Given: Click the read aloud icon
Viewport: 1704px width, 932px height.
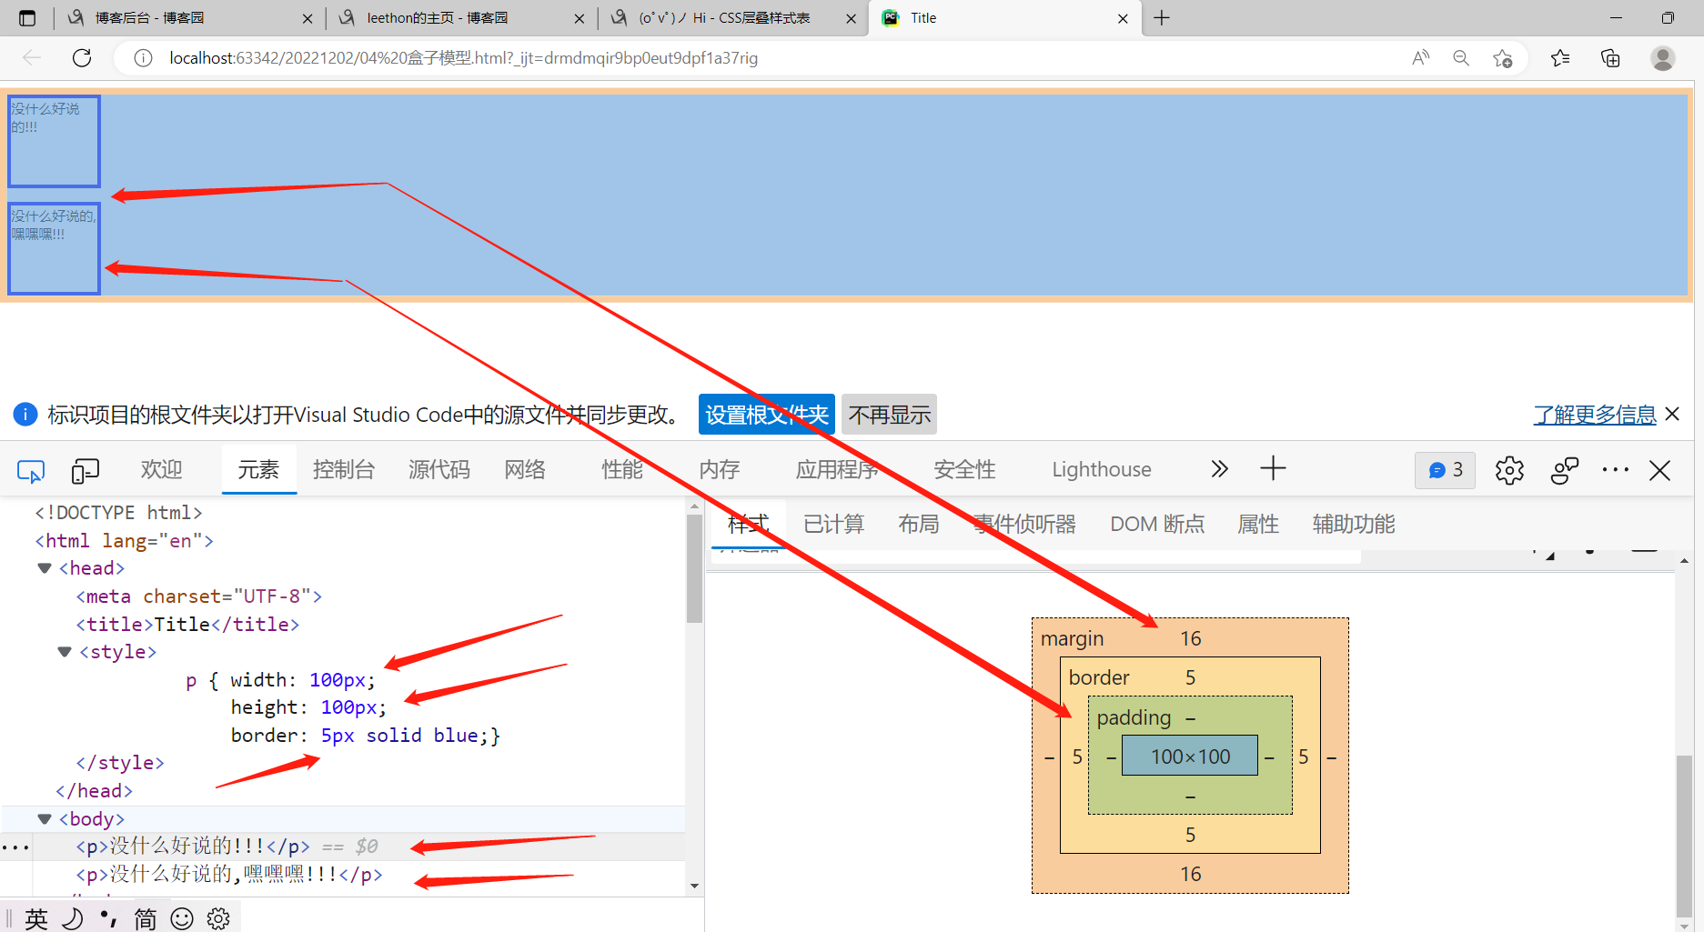Looking at the screenshot, I should pos(1420,58).
